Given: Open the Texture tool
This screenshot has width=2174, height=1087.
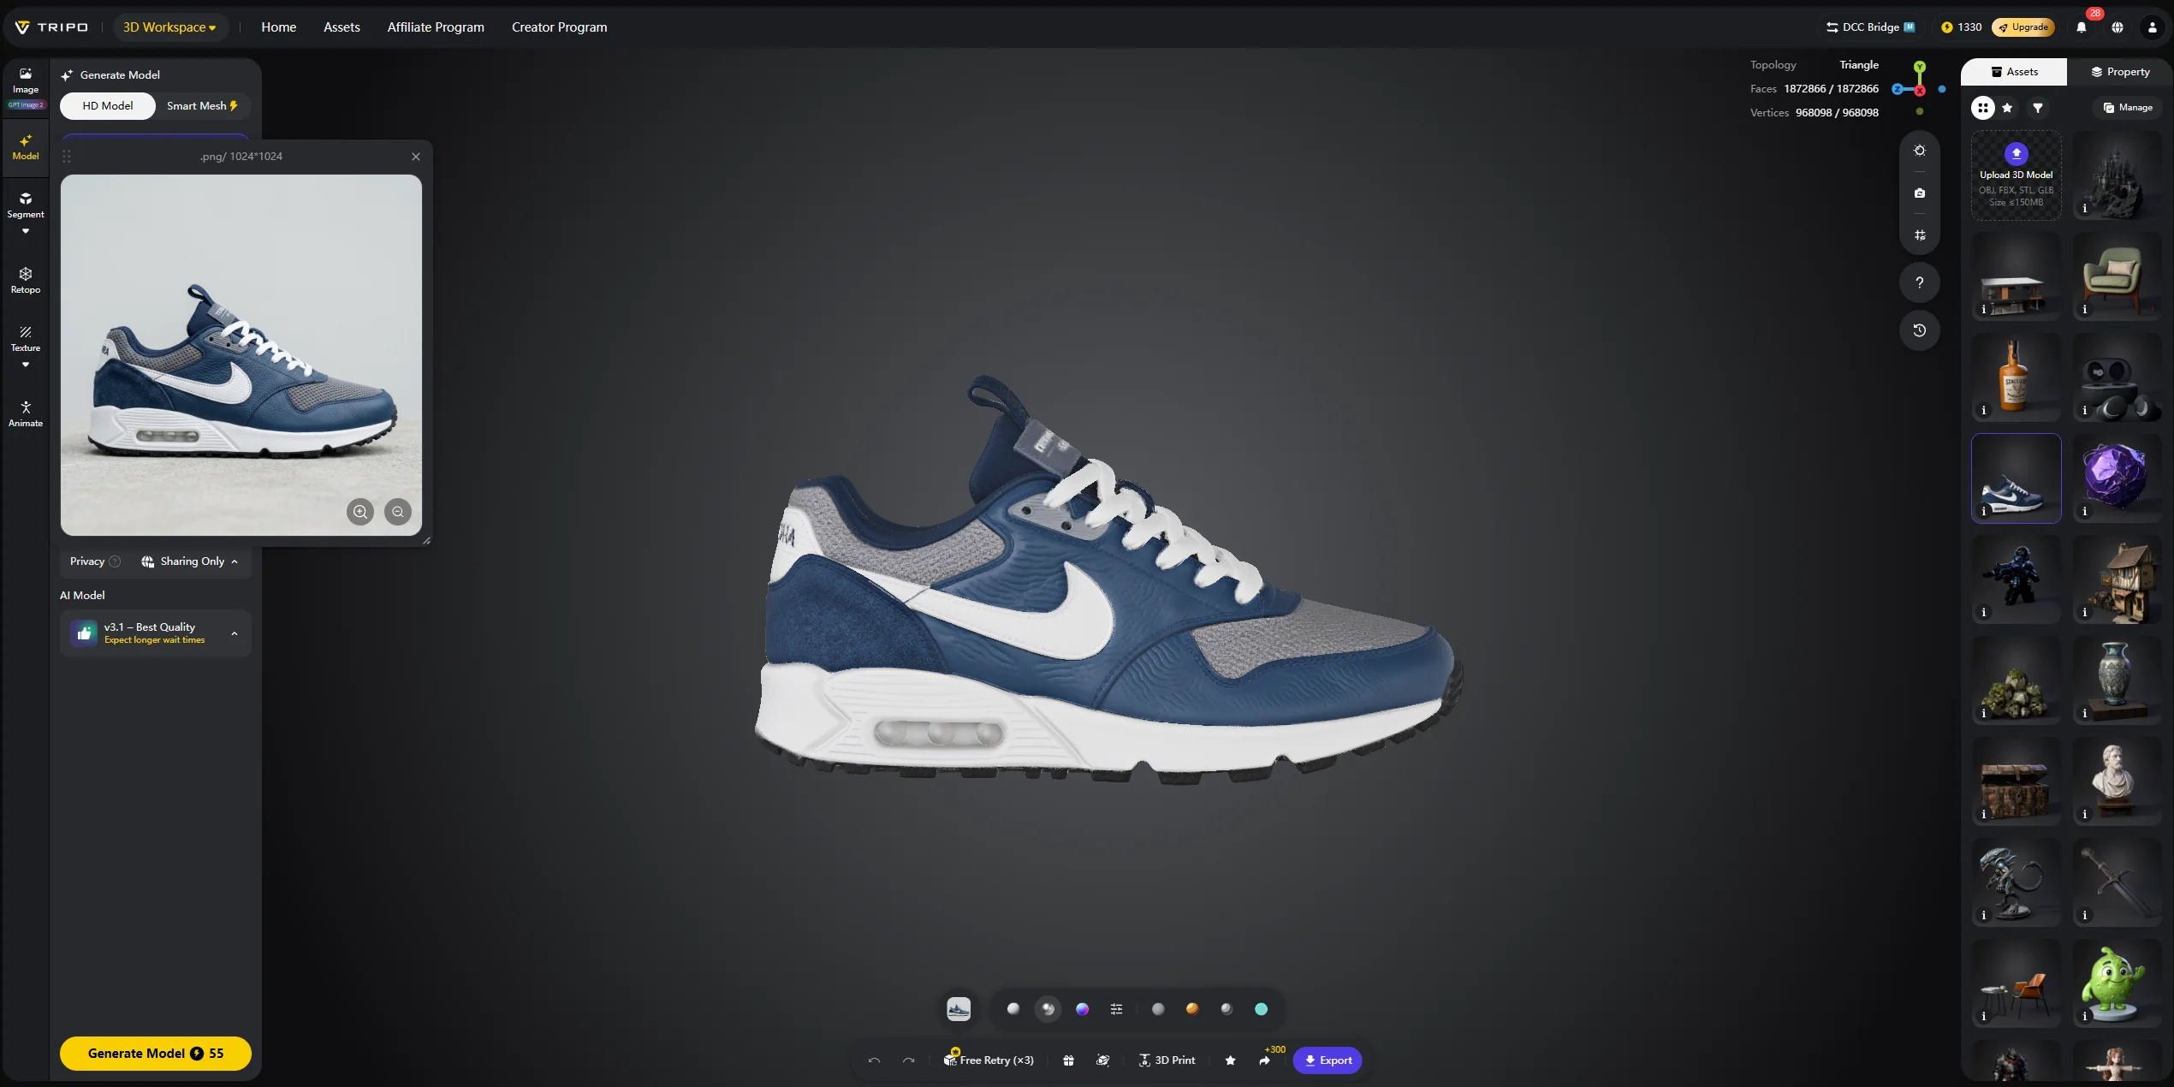Looking at the screenshot, I should click(x=26, y=339).
